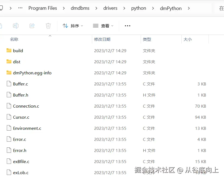Expand chevron after Program Files breadcrumb
The height and width of the screenshot is (179, 224).
pyautogui.click(x=64, y=8)
